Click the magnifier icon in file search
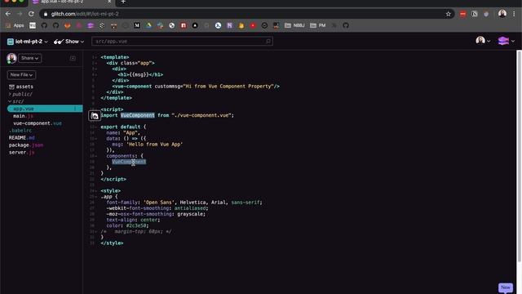Image resolution: width=522 pixels, height=294 pixels. 268,42
